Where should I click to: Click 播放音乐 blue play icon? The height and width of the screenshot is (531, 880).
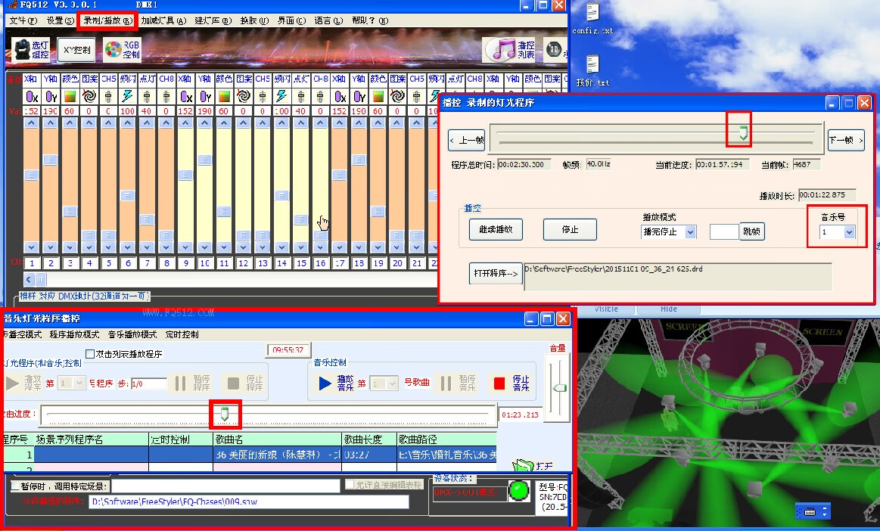pyautogui.click(x=325, y=383)
